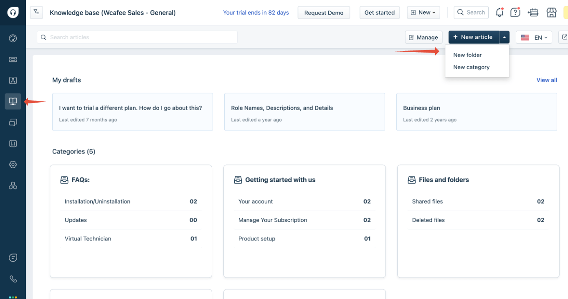Open the Admin settings gear icon
This screenshot has height=299, width=568.
pyautogui.click(x=13, y=165)
